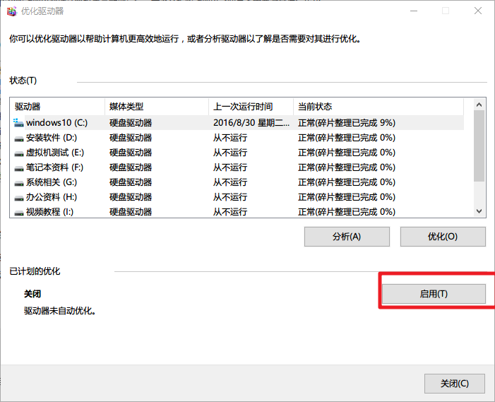
Task: Click the 当前状态 column header
Action: [378, 107]
